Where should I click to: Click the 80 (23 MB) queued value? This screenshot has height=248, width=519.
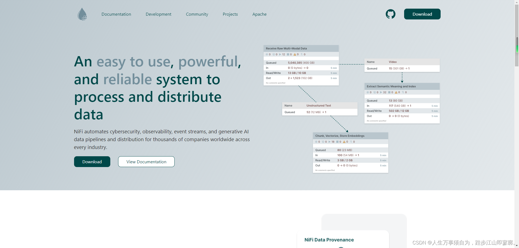[x=345, y=150]
